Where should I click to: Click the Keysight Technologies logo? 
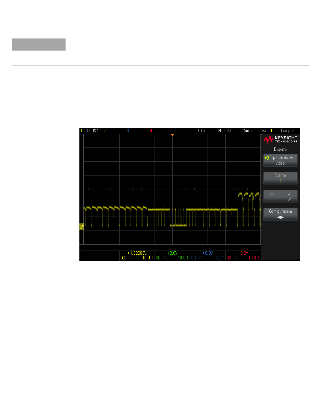[280, 139]
